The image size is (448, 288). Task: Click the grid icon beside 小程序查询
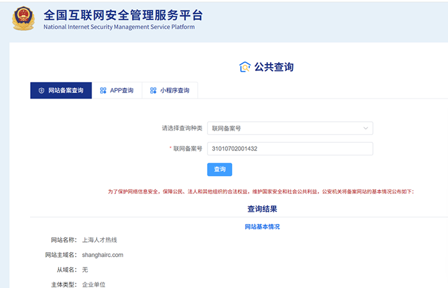(153, 90)
